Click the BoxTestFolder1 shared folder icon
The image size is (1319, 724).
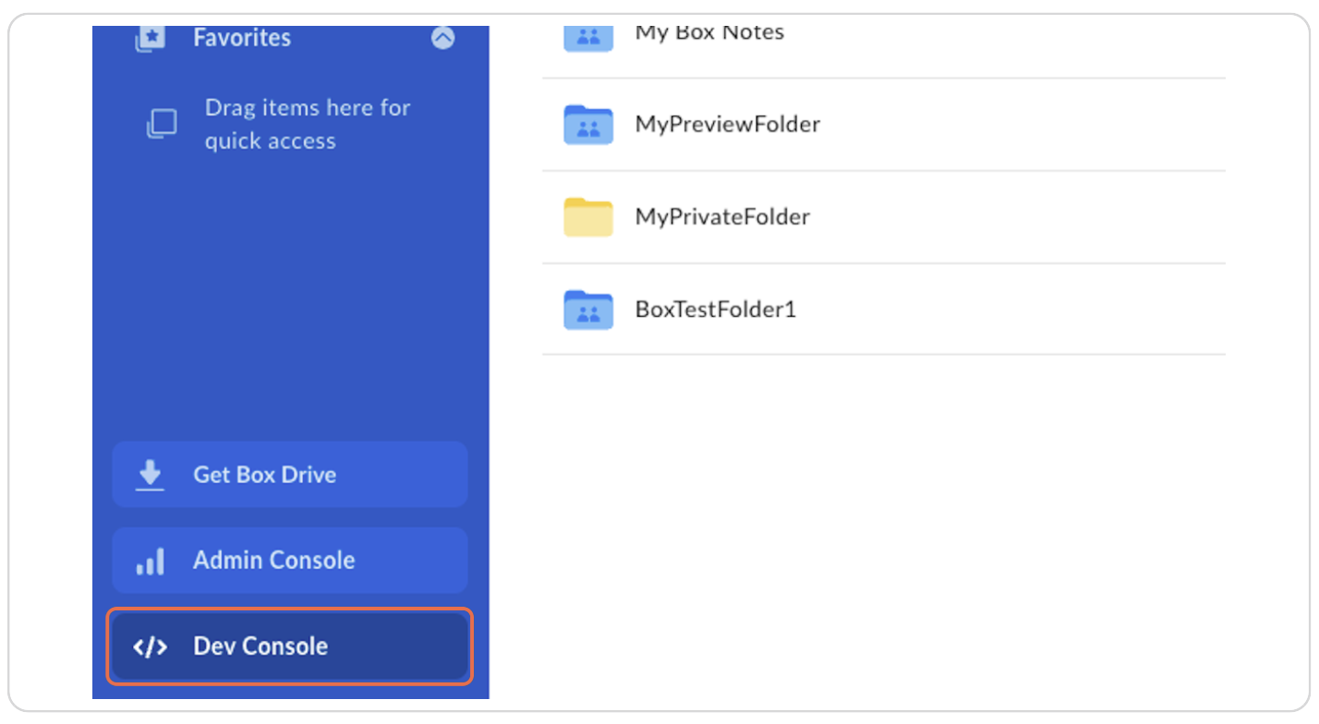tap(588, 309)
